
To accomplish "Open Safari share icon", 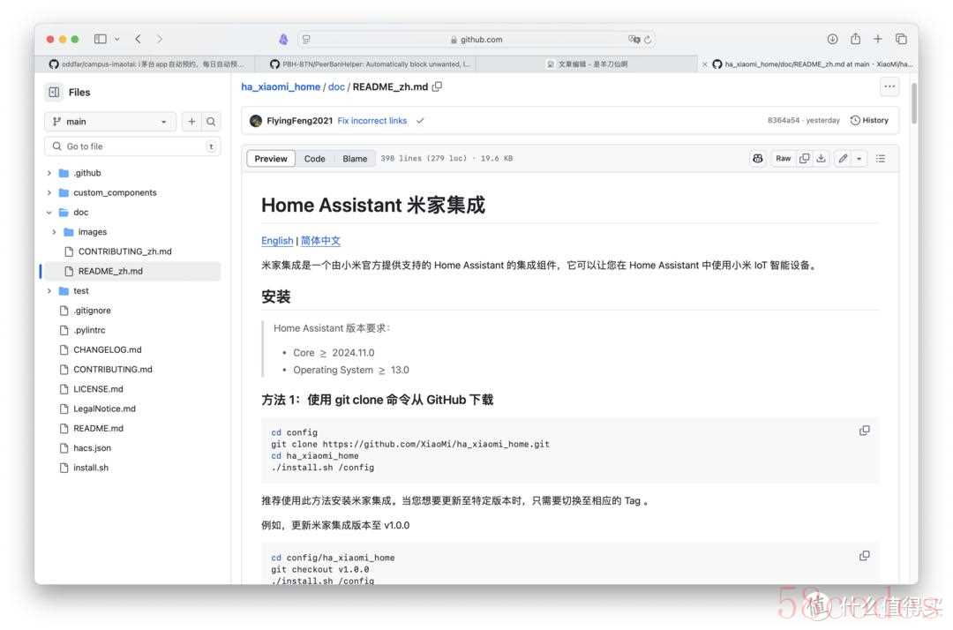I will (x=855, y=39).
